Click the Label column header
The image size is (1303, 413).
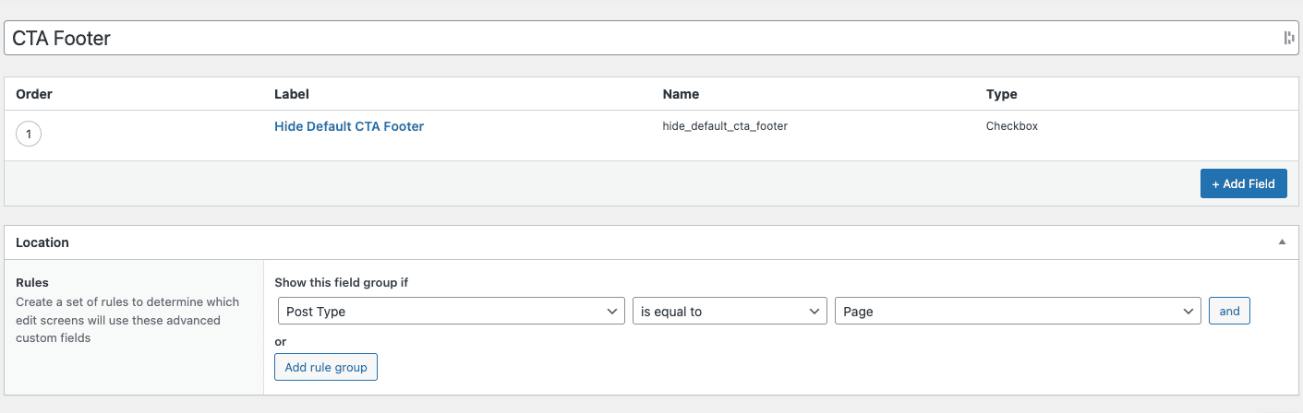click(x=292, y=94)
